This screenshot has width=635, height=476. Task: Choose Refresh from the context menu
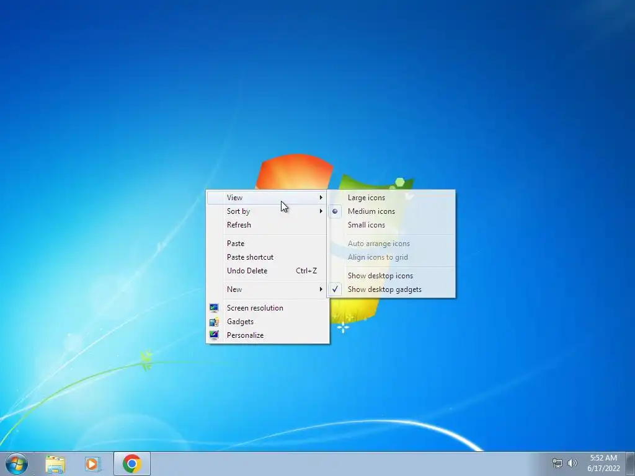click(267, 225)
